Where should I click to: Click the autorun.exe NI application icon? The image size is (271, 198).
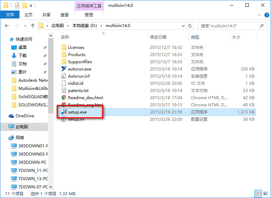pyautogui.click(x=64, y=69)
